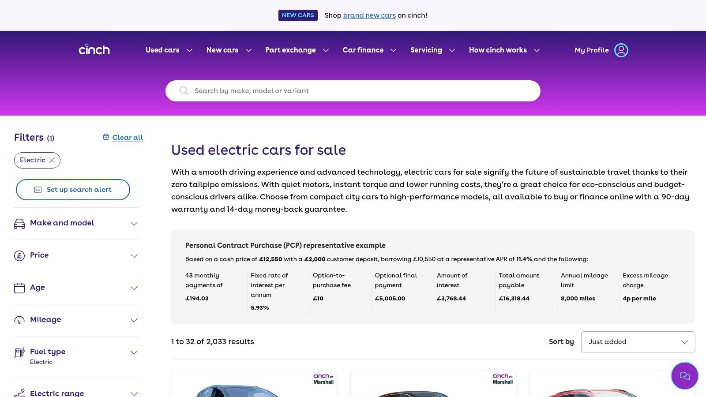Remove the Electric filter chip
This screenshot has height=397, width=706.
(52, 161)
